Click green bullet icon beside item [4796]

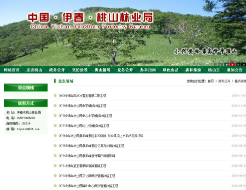55,135
